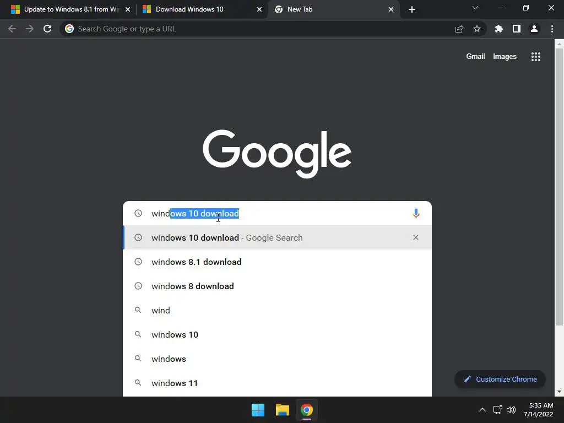Close the 'Update to Windows 8.1' tab

128,9
